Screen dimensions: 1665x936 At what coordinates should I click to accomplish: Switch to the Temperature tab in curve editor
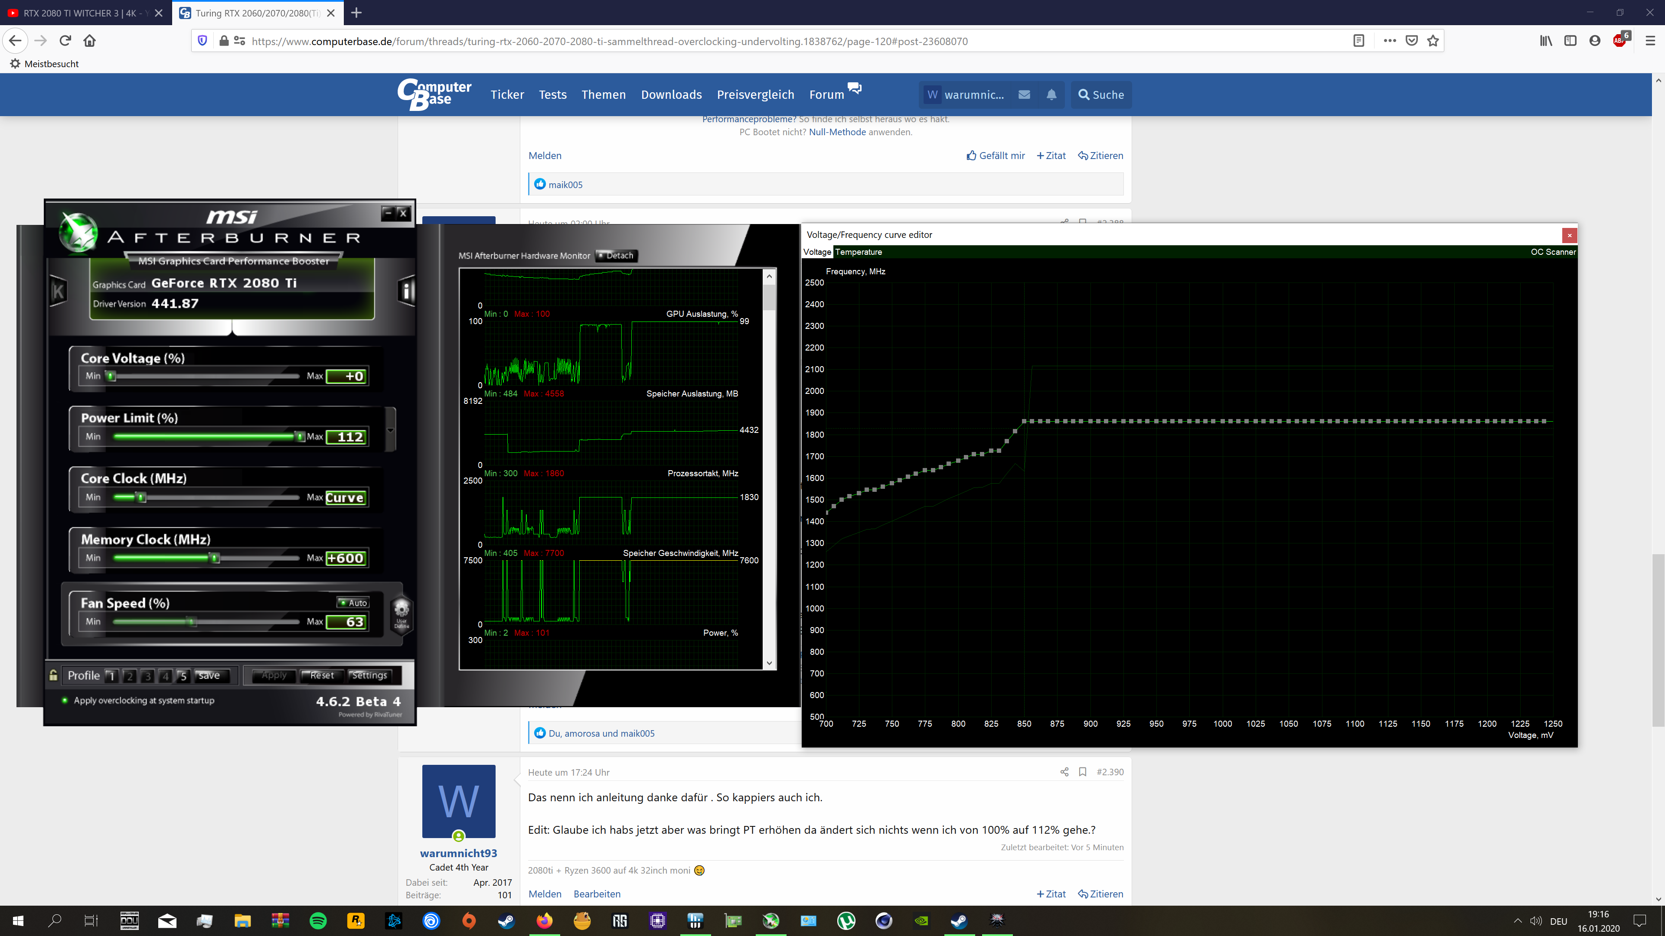[859, 252]
